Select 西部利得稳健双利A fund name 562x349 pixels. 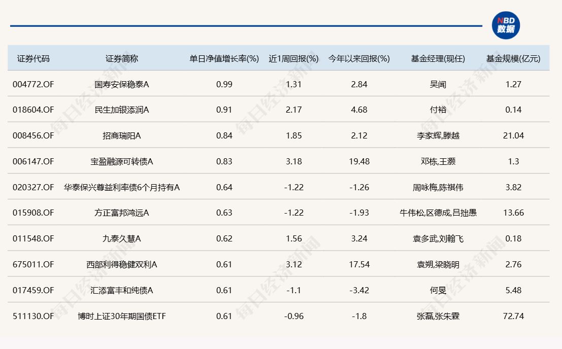coord(122,264)
